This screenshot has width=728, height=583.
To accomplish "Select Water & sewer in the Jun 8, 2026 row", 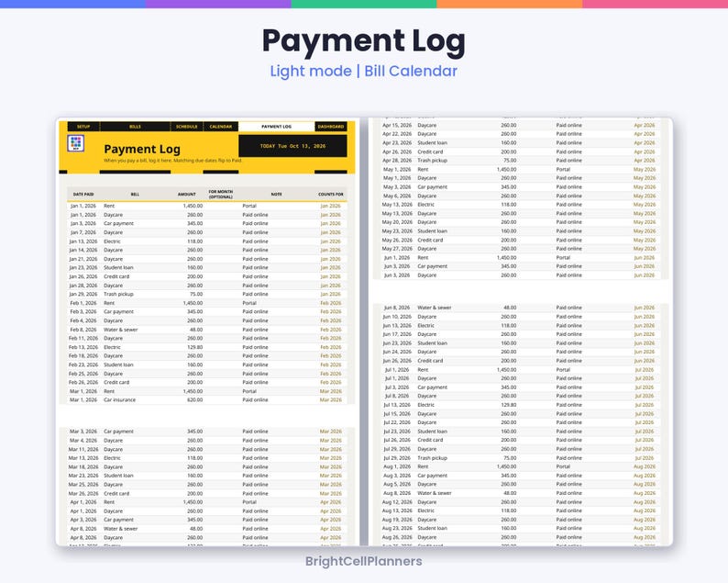I will [x=435, y=308].
